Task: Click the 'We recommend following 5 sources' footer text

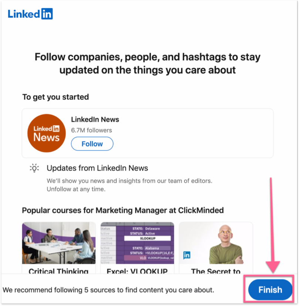Action: pos(109,290)
